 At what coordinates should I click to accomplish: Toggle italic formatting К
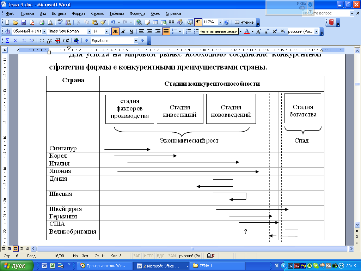click(123, 31)
